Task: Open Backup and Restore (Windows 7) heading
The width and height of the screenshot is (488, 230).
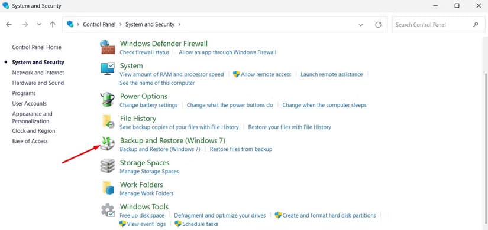Action: click(173, 140)
